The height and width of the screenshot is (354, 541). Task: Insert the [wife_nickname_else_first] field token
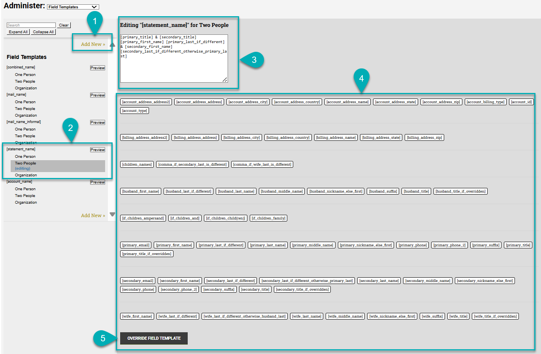point(392,316)
